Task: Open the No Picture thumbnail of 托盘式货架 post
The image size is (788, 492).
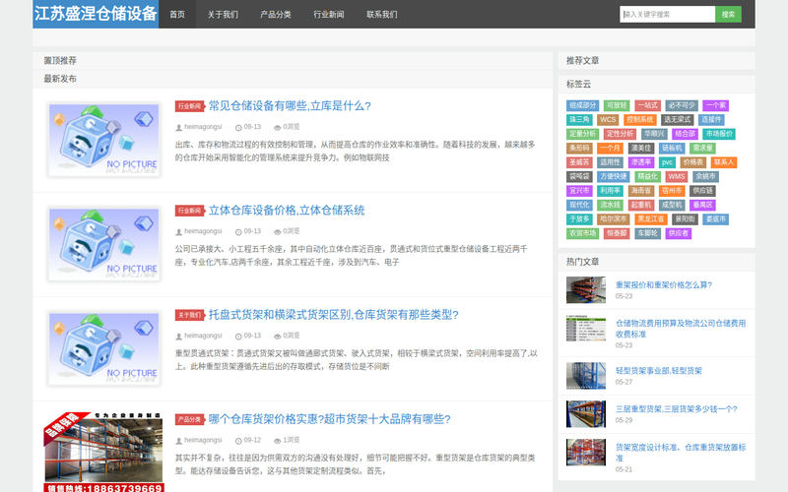Action: click(104, 348)
